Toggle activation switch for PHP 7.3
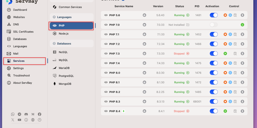Viewport: 257px width, 128px height. pos(214,53)
